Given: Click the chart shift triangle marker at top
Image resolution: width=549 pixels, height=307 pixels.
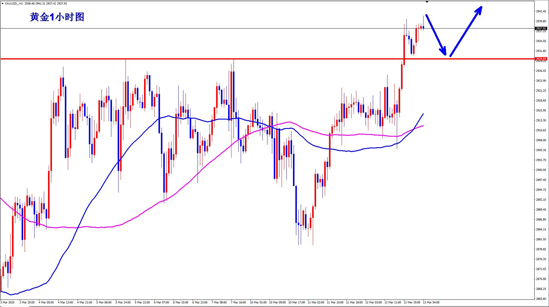Looking at the screenshot, I should point(427,2).
